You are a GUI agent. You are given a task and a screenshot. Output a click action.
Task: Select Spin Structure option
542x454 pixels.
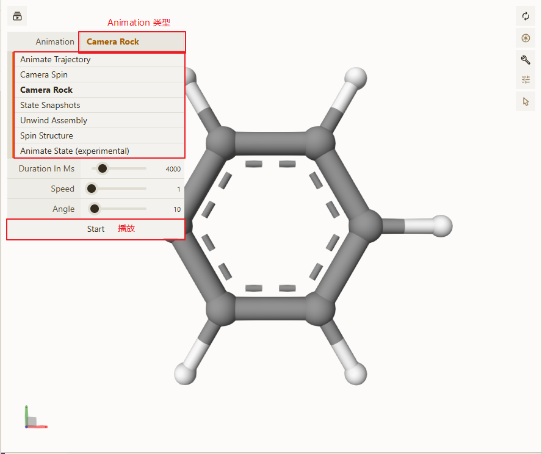(x=99, y=135)
